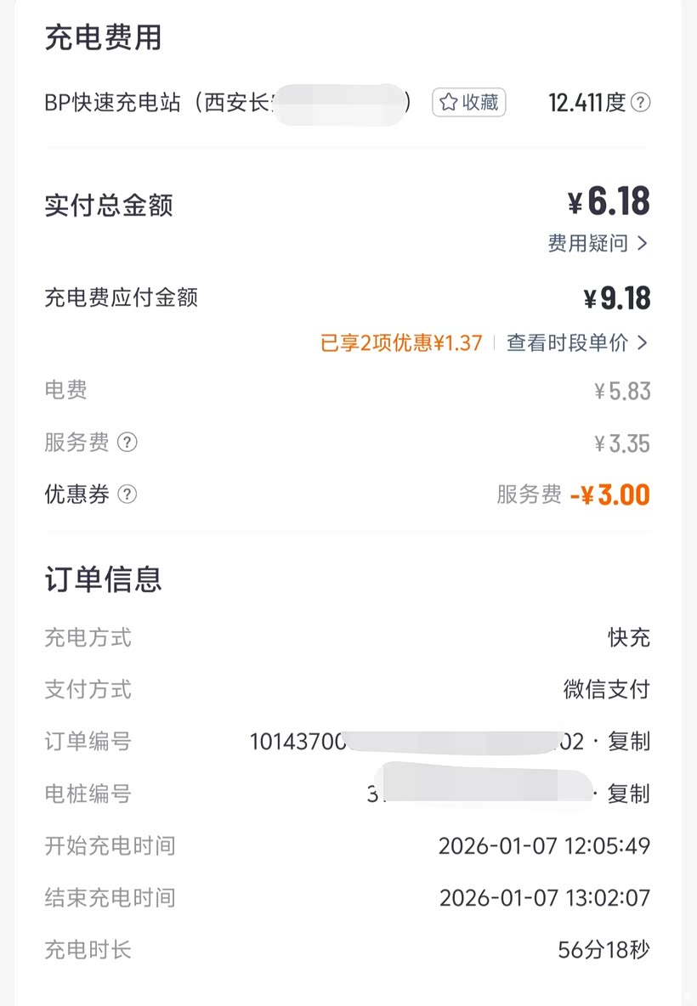Tap the 微信支付 payment method value
The width and height of the screenshot is (697, 1006).
click(x=606, y=689)
